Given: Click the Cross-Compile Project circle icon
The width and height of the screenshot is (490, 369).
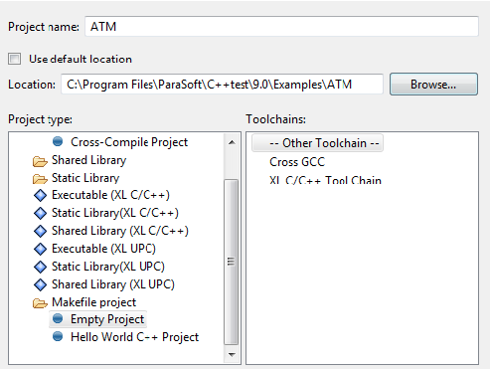Looking at the screenshot, I should 58,141.
